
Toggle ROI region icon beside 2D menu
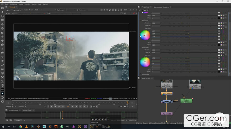pyautogui.click(x=122, y=13)
